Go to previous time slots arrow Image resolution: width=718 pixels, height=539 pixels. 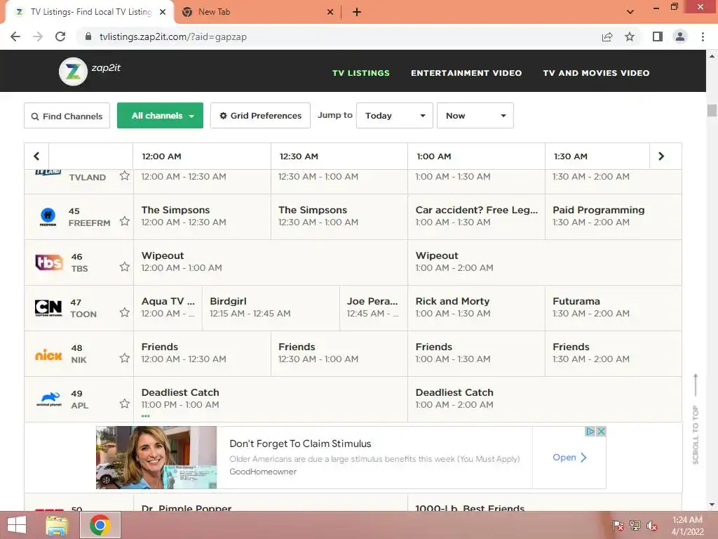[x=36, y=157]
